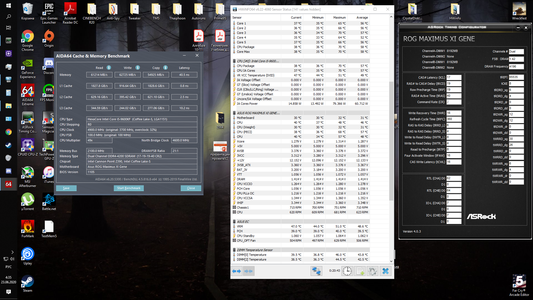This screenshot has height=300, width=533.
Task: Click the info icon next to Copy
Action: click(165, 67)
